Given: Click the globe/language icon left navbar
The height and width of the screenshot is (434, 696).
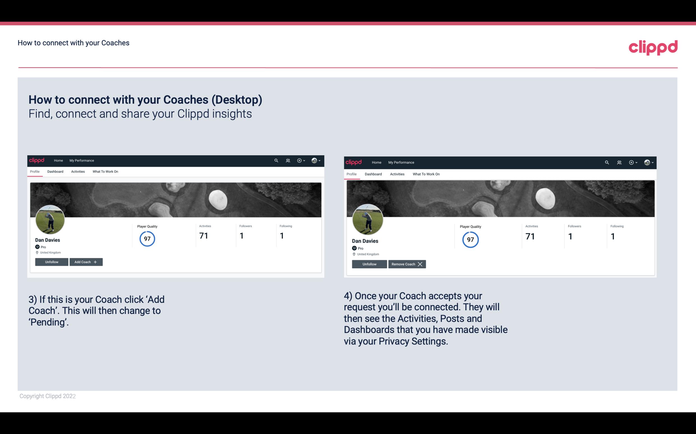Looking at the screenshot, I should click(x=315, y=160).
